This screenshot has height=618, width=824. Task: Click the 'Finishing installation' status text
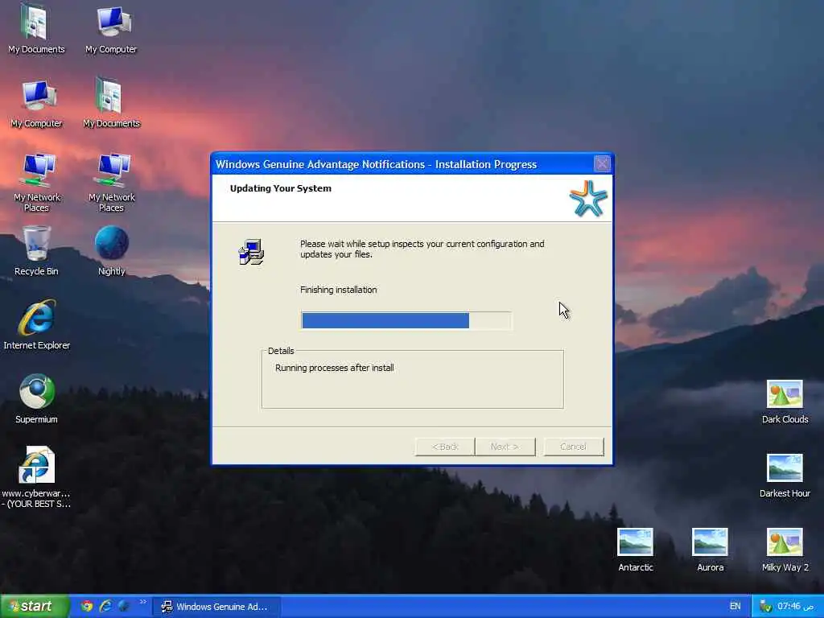click(x=339, y=290)
